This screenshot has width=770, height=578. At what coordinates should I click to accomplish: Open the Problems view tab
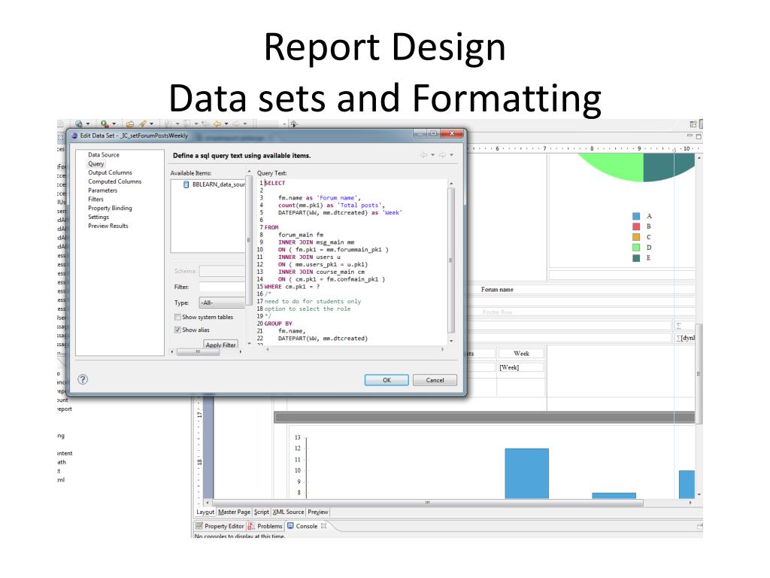coord(265,526)
